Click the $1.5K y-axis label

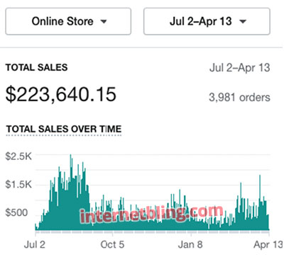18,184
